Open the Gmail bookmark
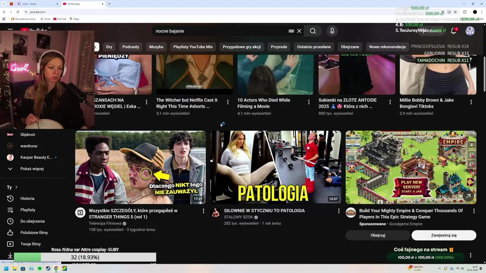Viewport: 486px width, 273px height. click(x=45, y=19)
